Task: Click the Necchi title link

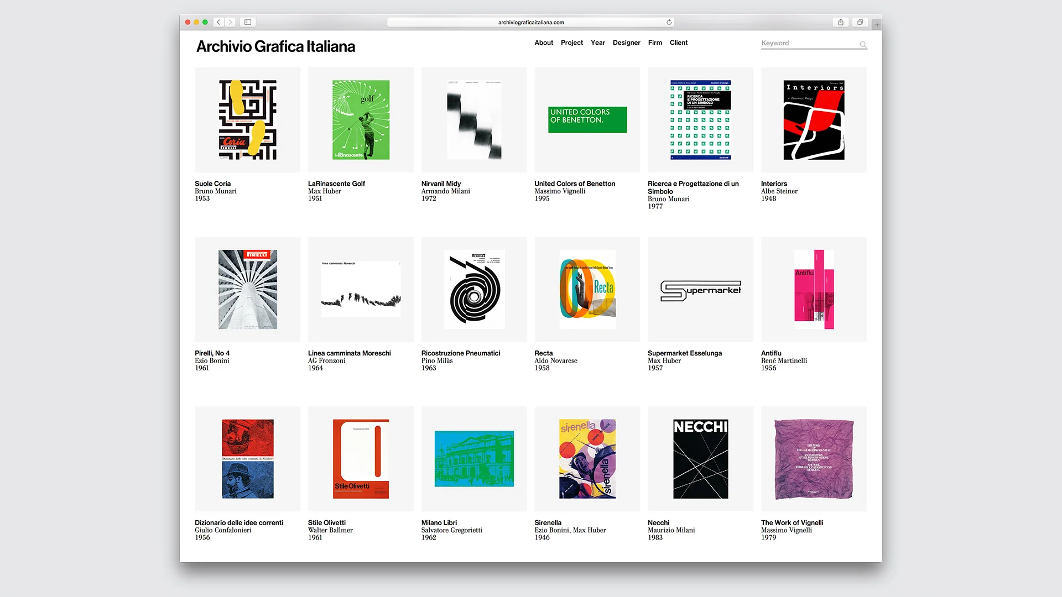Action: coord(658,522)
